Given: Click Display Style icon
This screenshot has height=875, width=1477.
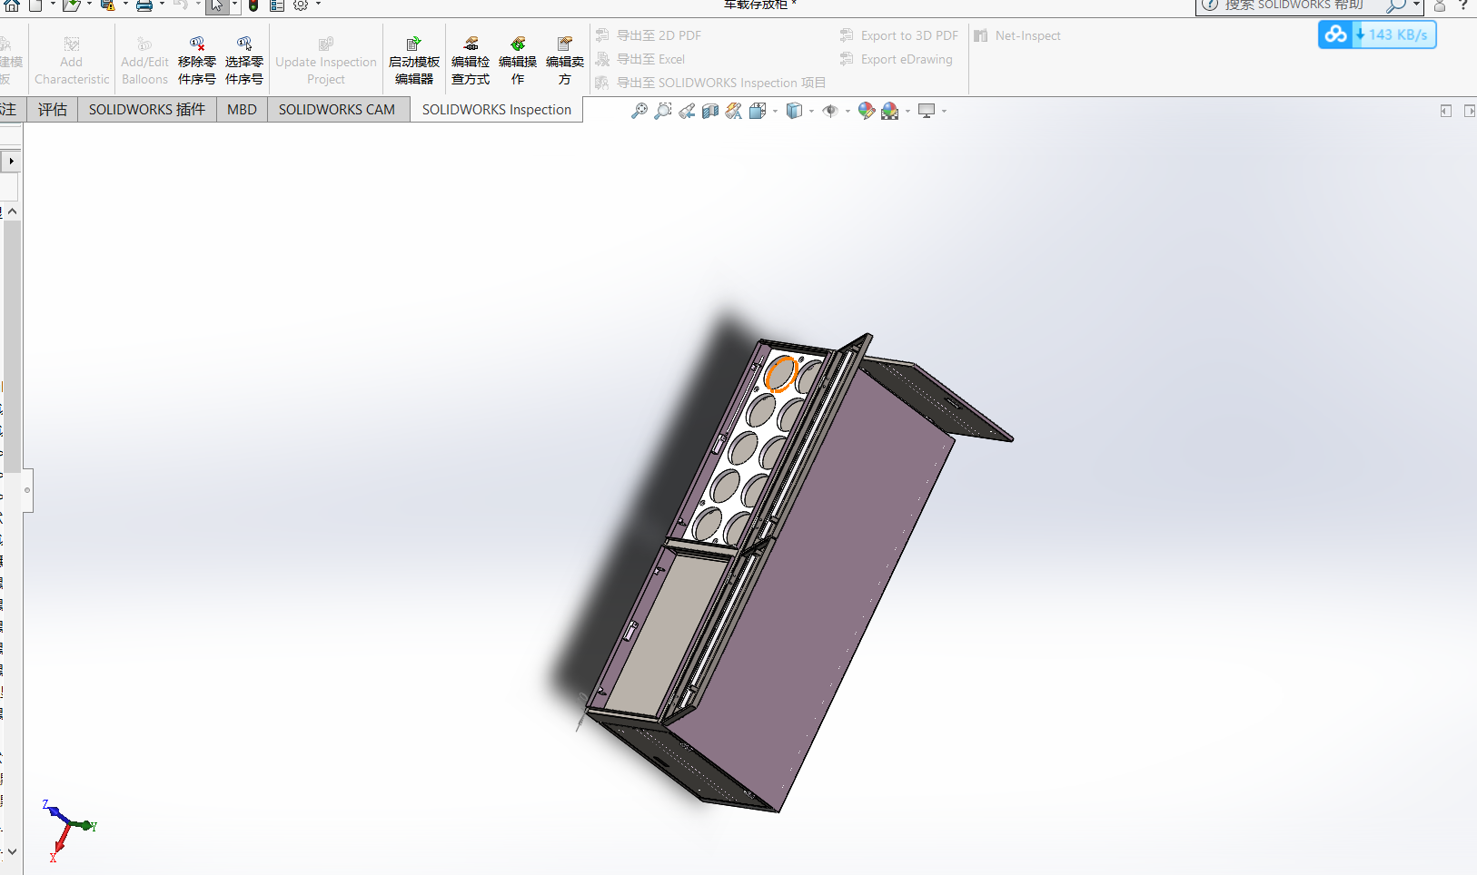Looking at the screenshot, I should 794,111.
